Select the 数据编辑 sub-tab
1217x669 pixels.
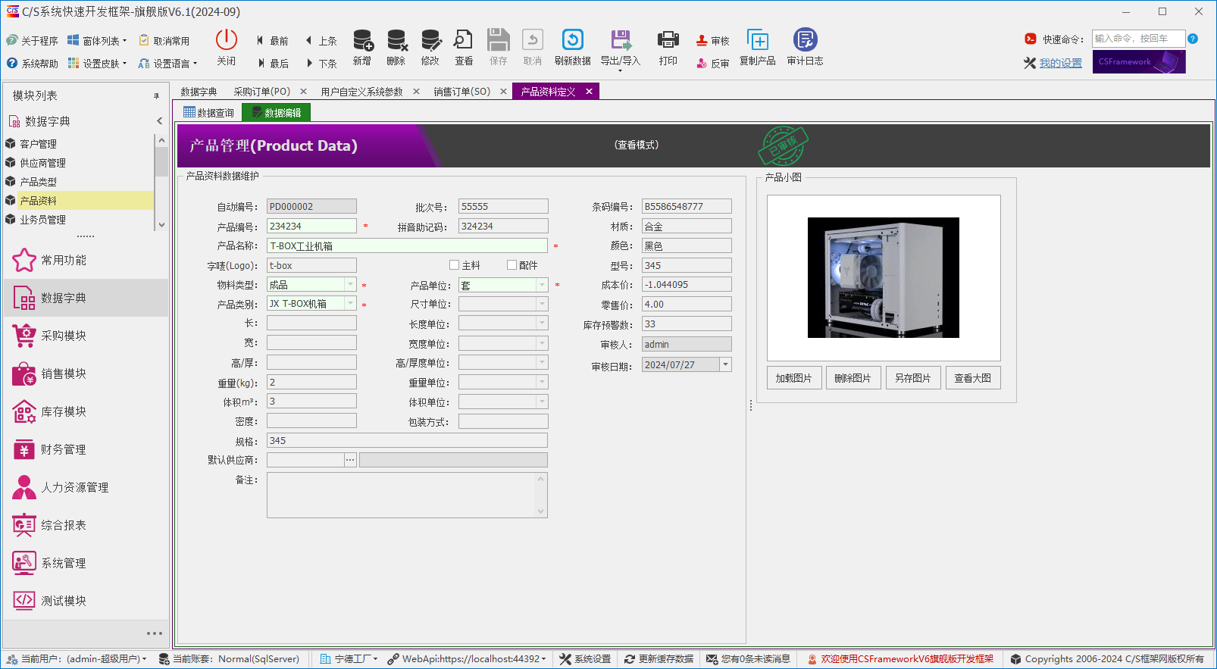coord(277,113)
